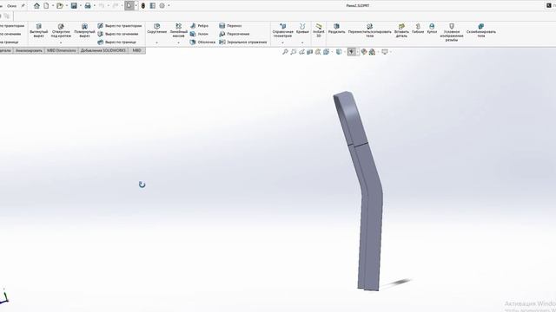The height and width of the screenshot is (312, 556).
Task: Open the Окно menu
Action: [x=11, y=6]
